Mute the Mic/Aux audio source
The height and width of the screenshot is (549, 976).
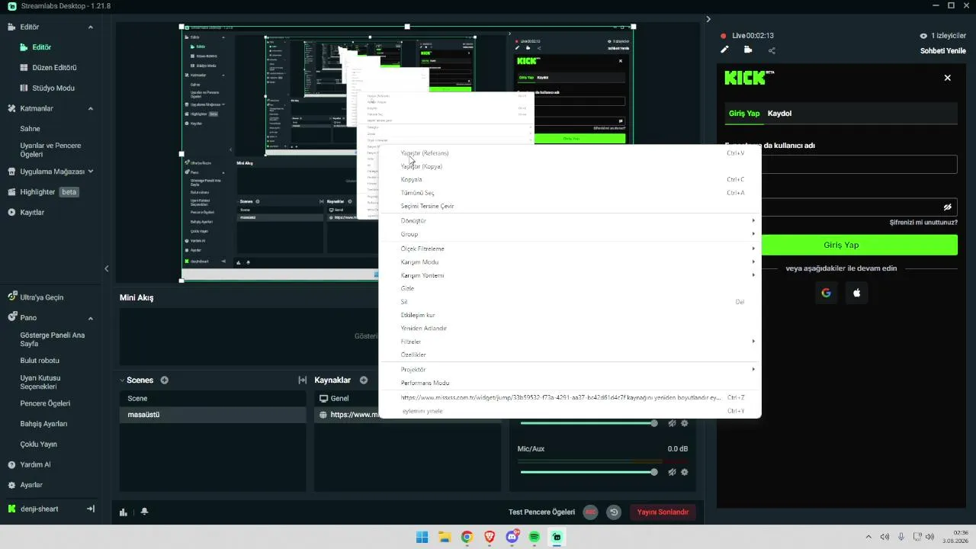(672, 472)
